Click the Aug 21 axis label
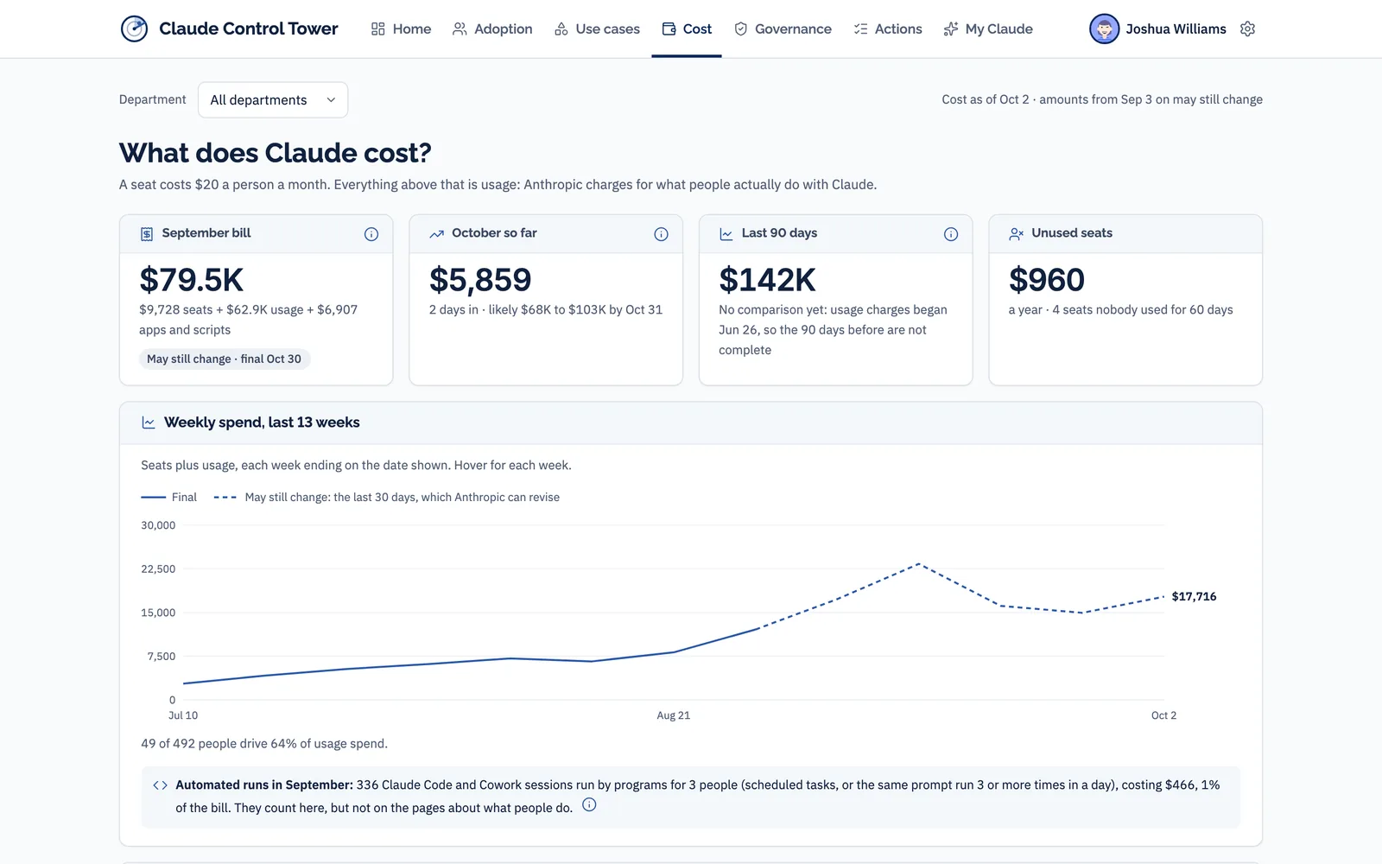The height and width of the screenshot is (864, 1382). (674, 715)
